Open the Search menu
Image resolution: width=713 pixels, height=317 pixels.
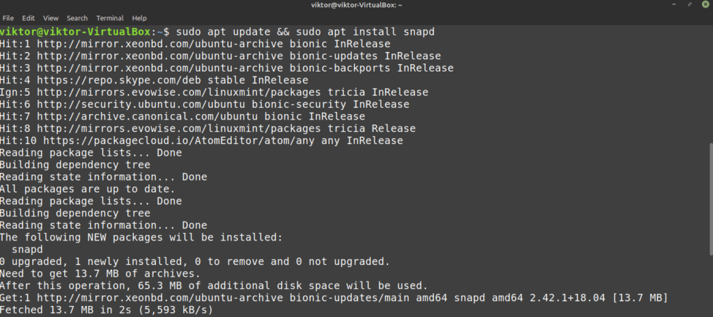(77, 18)
